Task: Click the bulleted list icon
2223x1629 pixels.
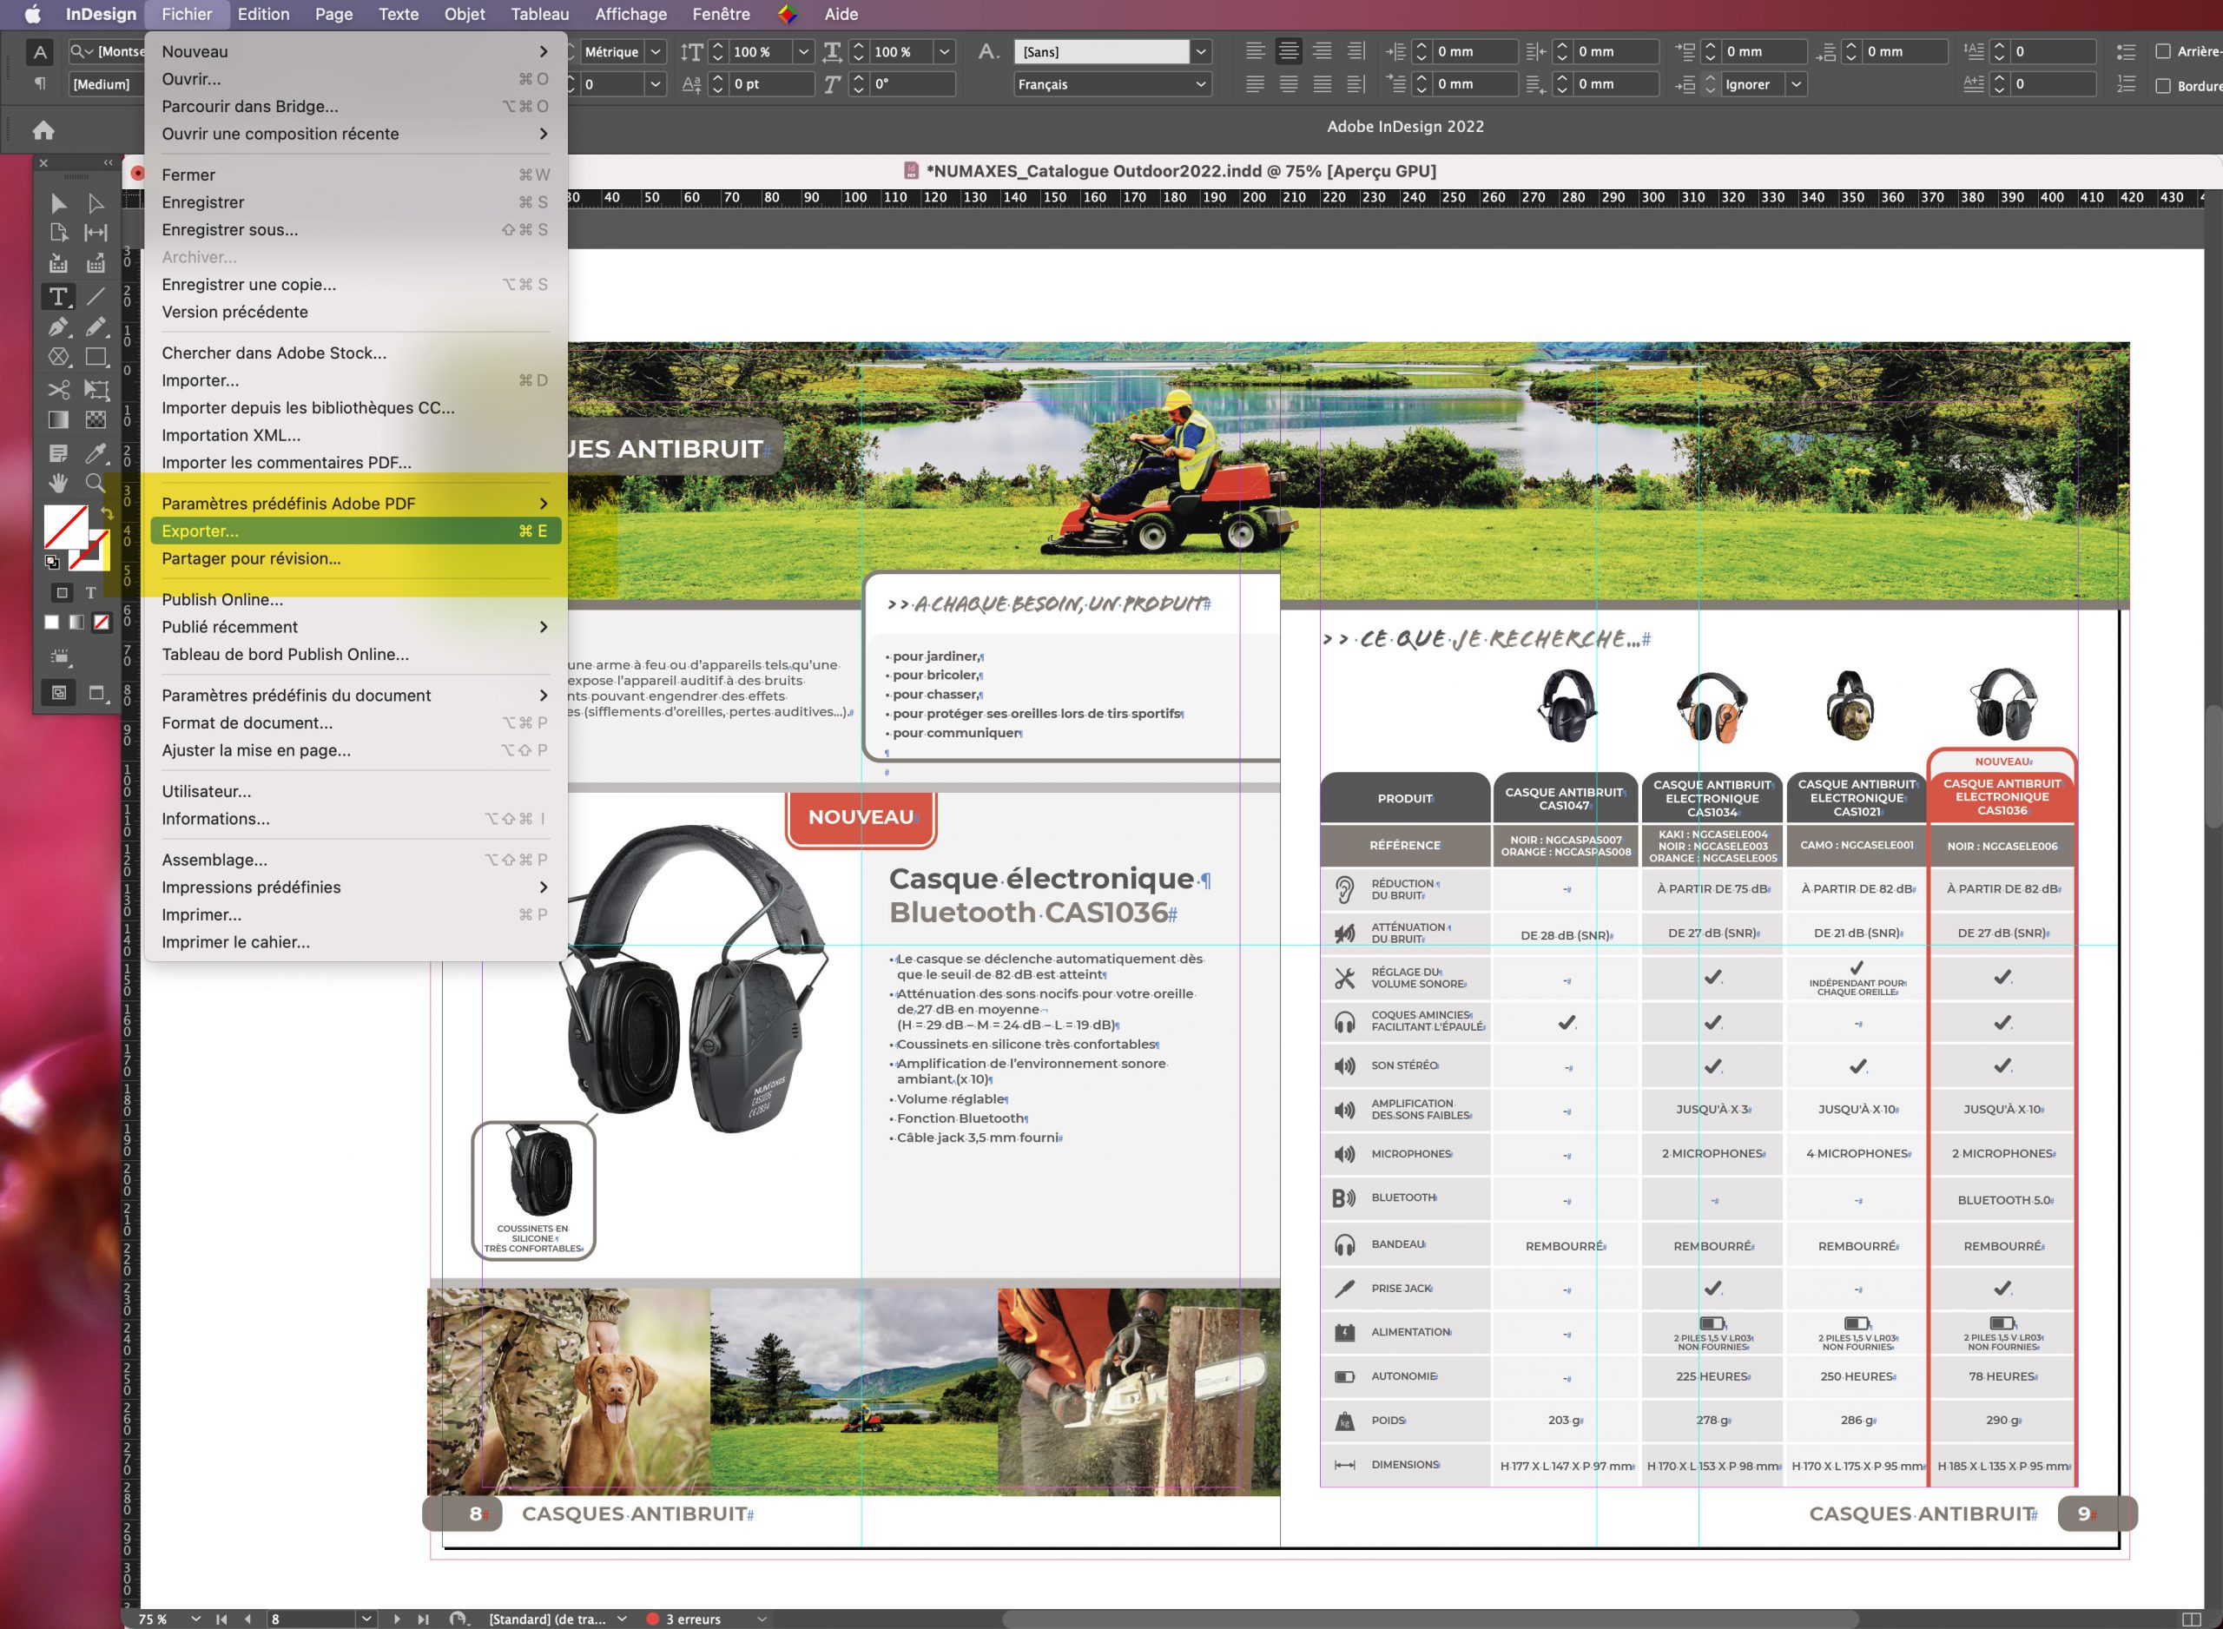Action: pos(2127,51)
